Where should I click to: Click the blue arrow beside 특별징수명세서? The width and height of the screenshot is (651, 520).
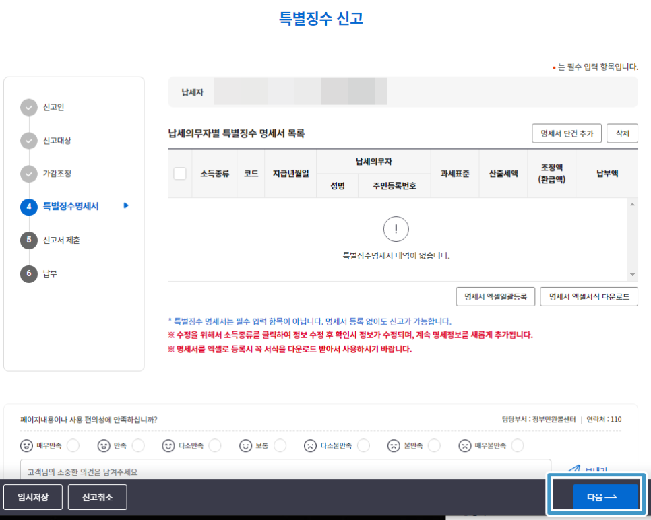(126, 205)
